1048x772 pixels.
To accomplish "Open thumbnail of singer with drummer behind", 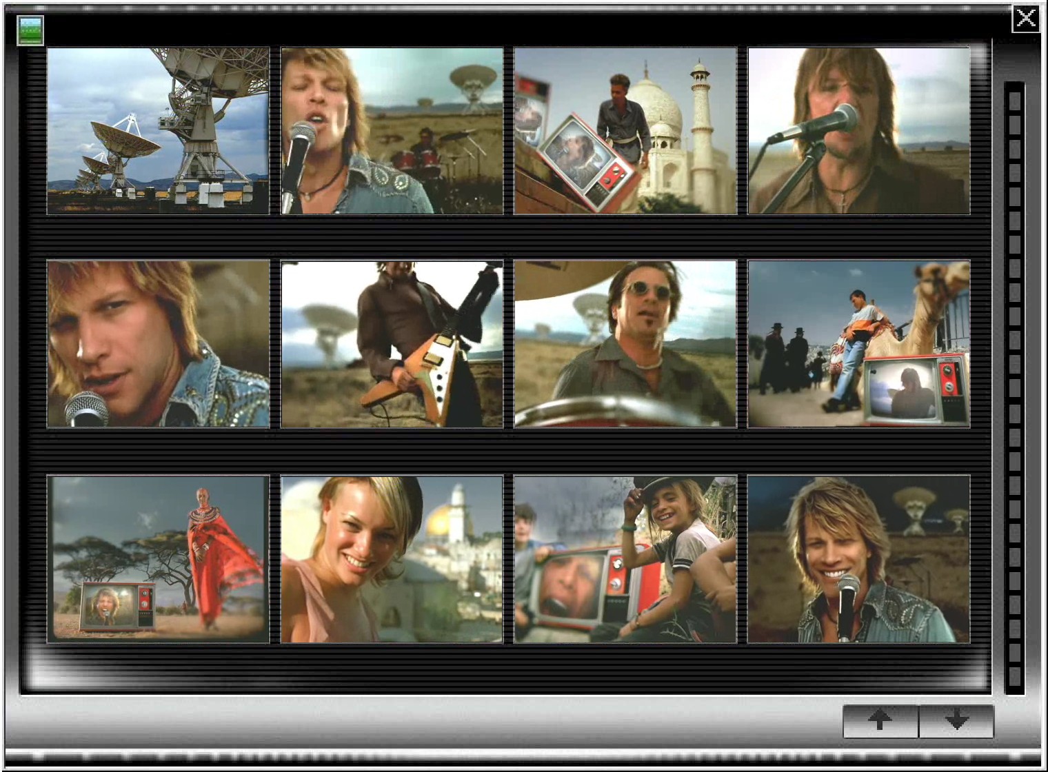I will tap(392, 131).
